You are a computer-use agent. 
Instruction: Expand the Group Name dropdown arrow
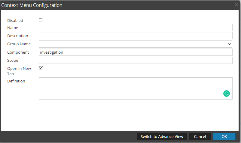pyautogui.click(x=230, y=44)
